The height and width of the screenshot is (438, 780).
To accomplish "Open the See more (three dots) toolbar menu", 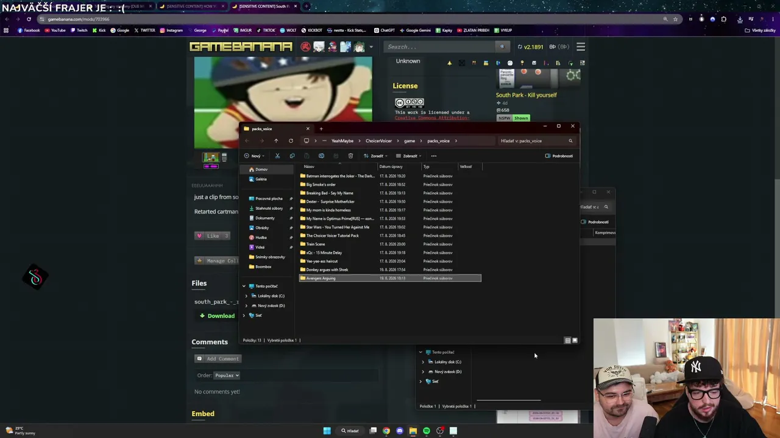I will point(434,156).
